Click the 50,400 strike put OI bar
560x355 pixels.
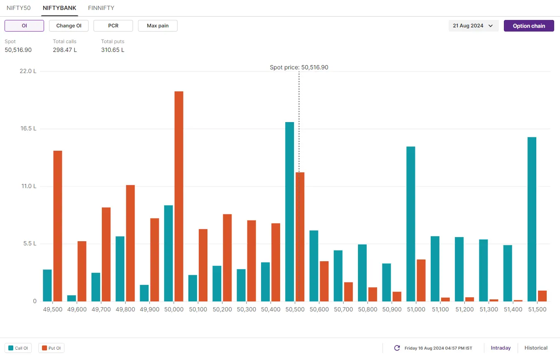click(x=276, y=262)
